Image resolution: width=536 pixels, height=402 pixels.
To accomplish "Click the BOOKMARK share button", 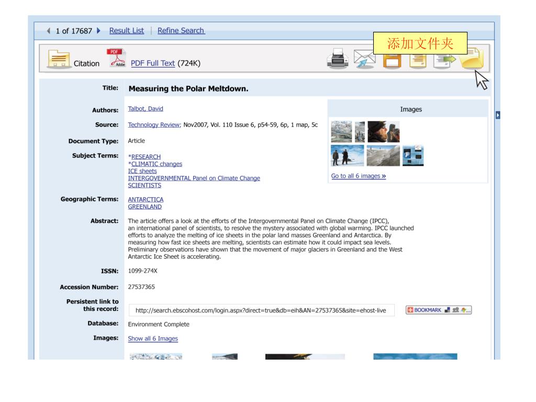I will coord(439,310).
